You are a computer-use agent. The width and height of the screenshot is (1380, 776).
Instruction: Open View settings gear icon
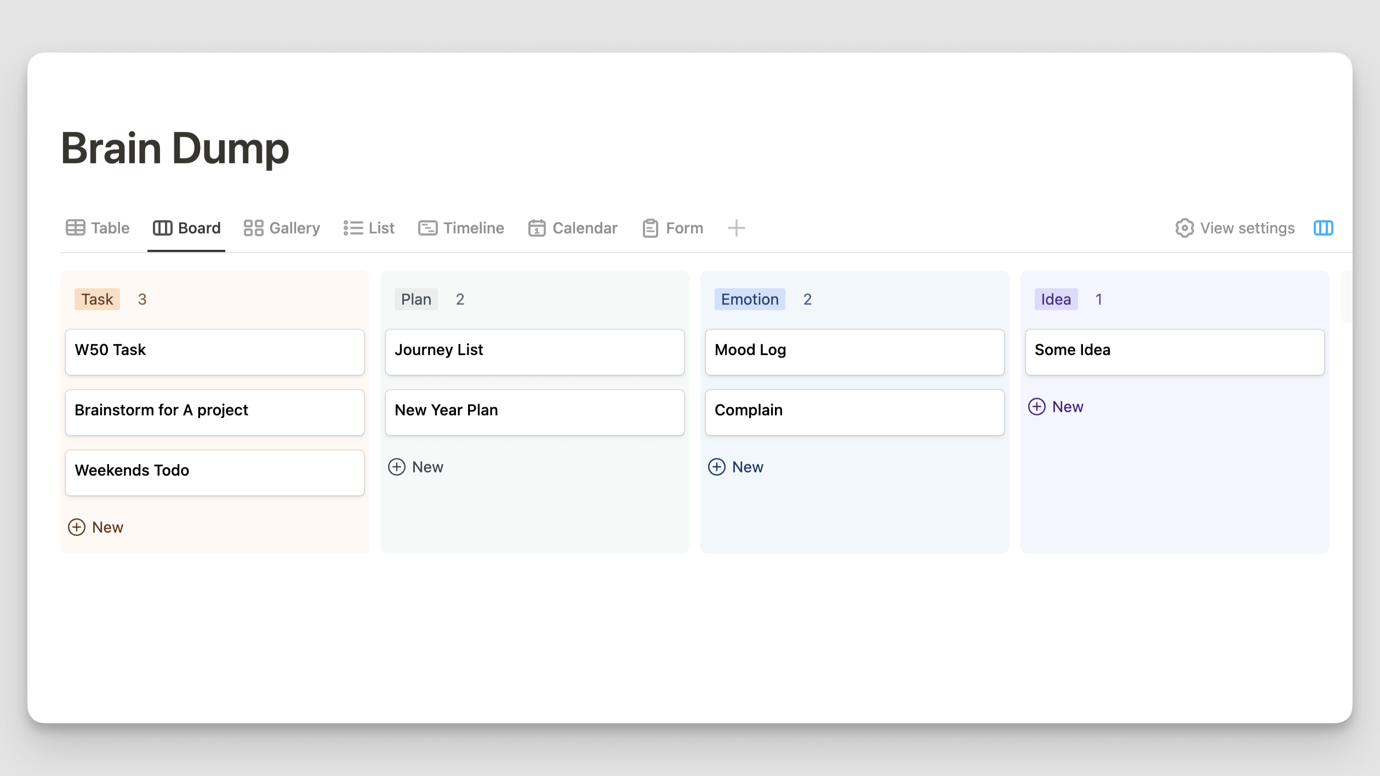[1184, 228]
